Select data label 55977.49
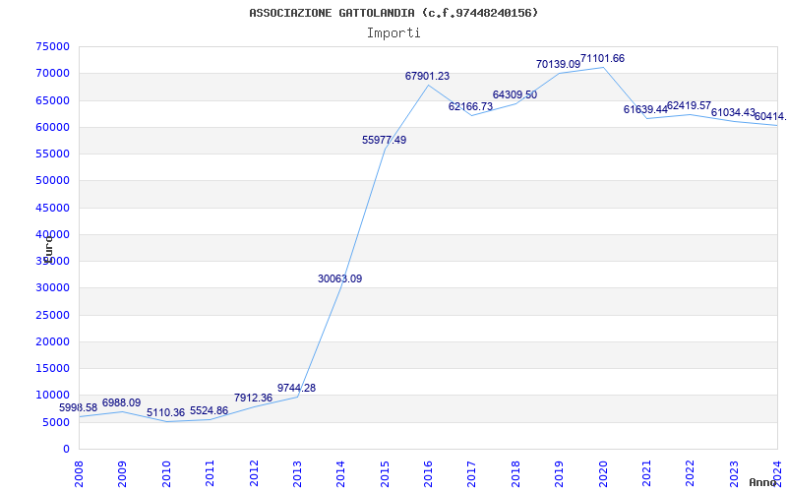 click(x=385, y=141)
